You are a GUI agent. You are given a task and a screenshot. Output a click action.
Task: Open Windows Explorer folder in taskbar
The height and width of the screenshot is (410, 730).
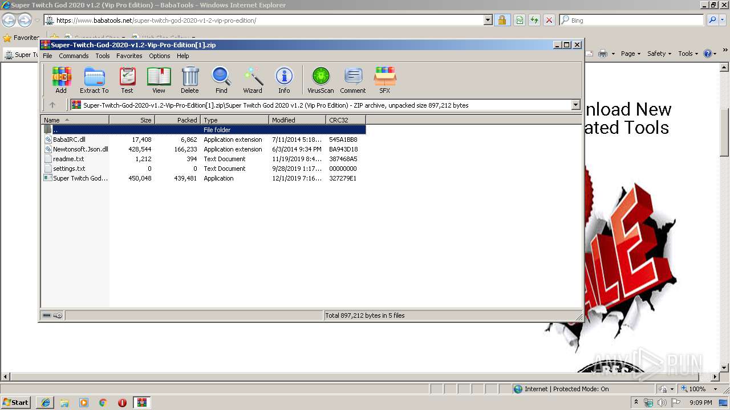click(64, 403)
